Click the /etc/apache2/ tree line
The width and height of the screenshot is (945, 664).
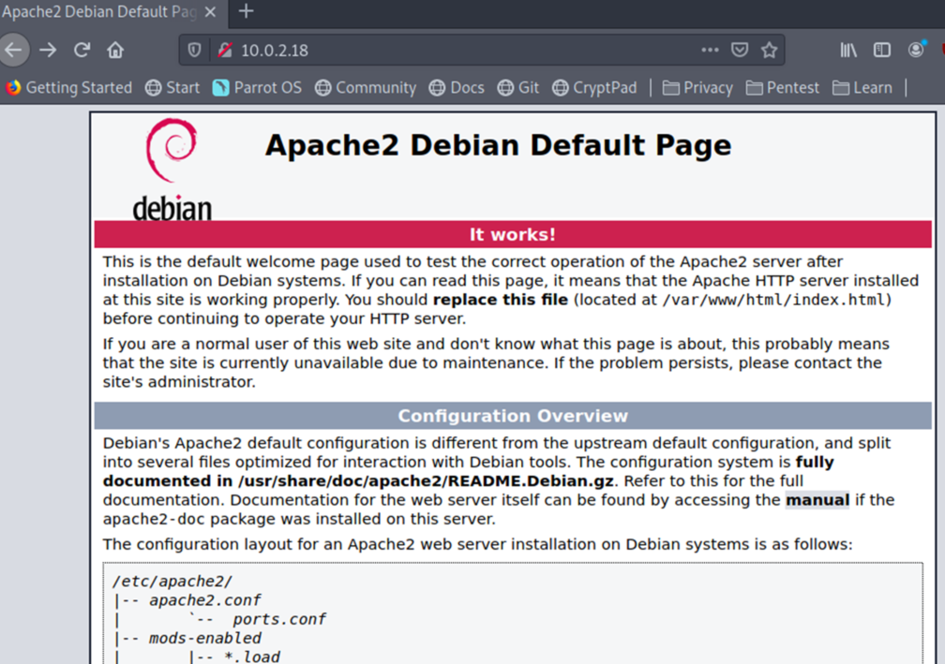point(172,582)
